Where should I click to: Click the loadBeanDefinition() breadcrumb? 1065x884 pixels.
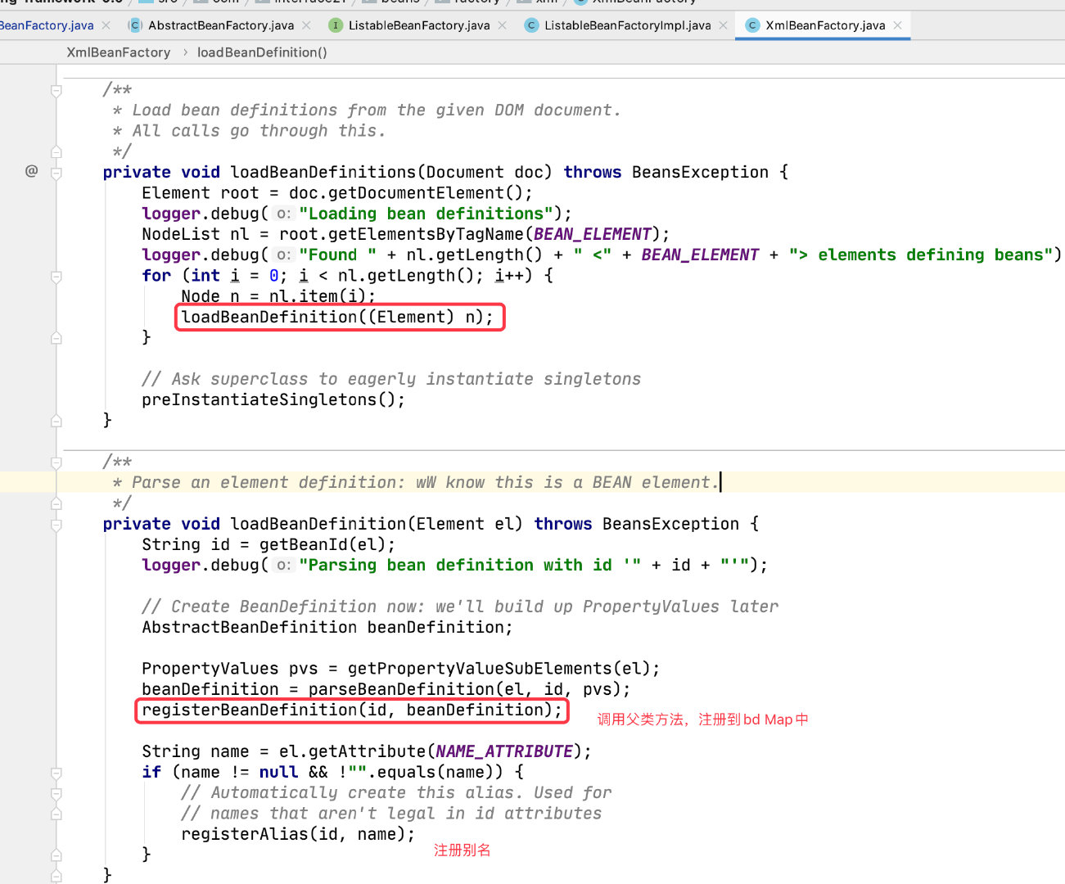click(262, 52)
